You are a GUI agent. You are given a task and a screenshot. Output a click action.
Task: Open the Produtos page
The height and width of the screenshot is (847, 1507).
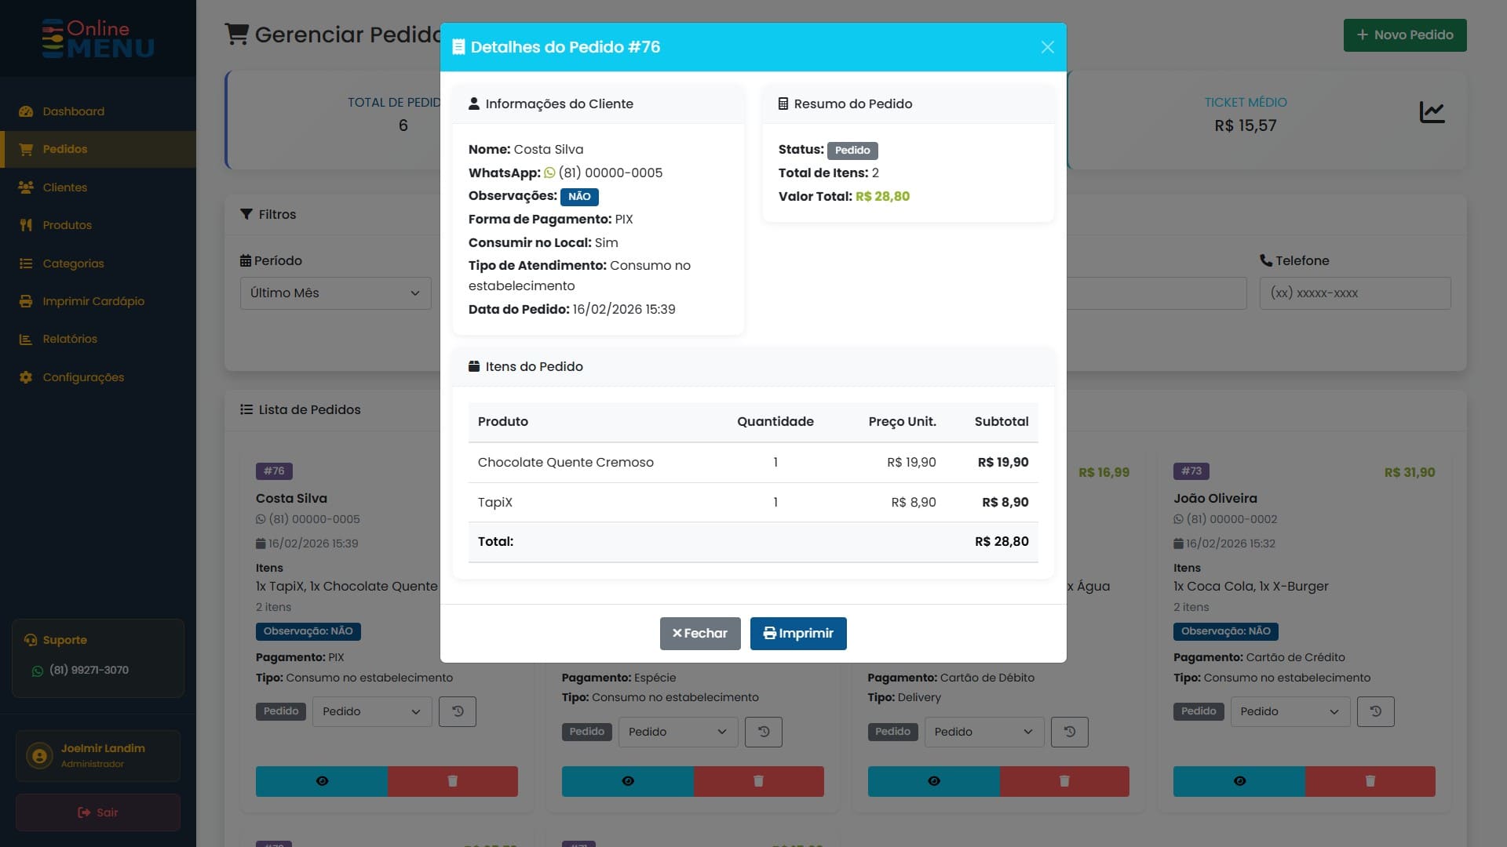65,225
